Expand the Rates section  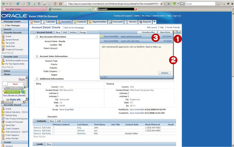3,71
